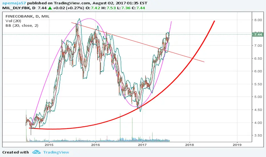266x157 pixels.
Task: Click the 6.50 price axis label
Action: (258, 59)
